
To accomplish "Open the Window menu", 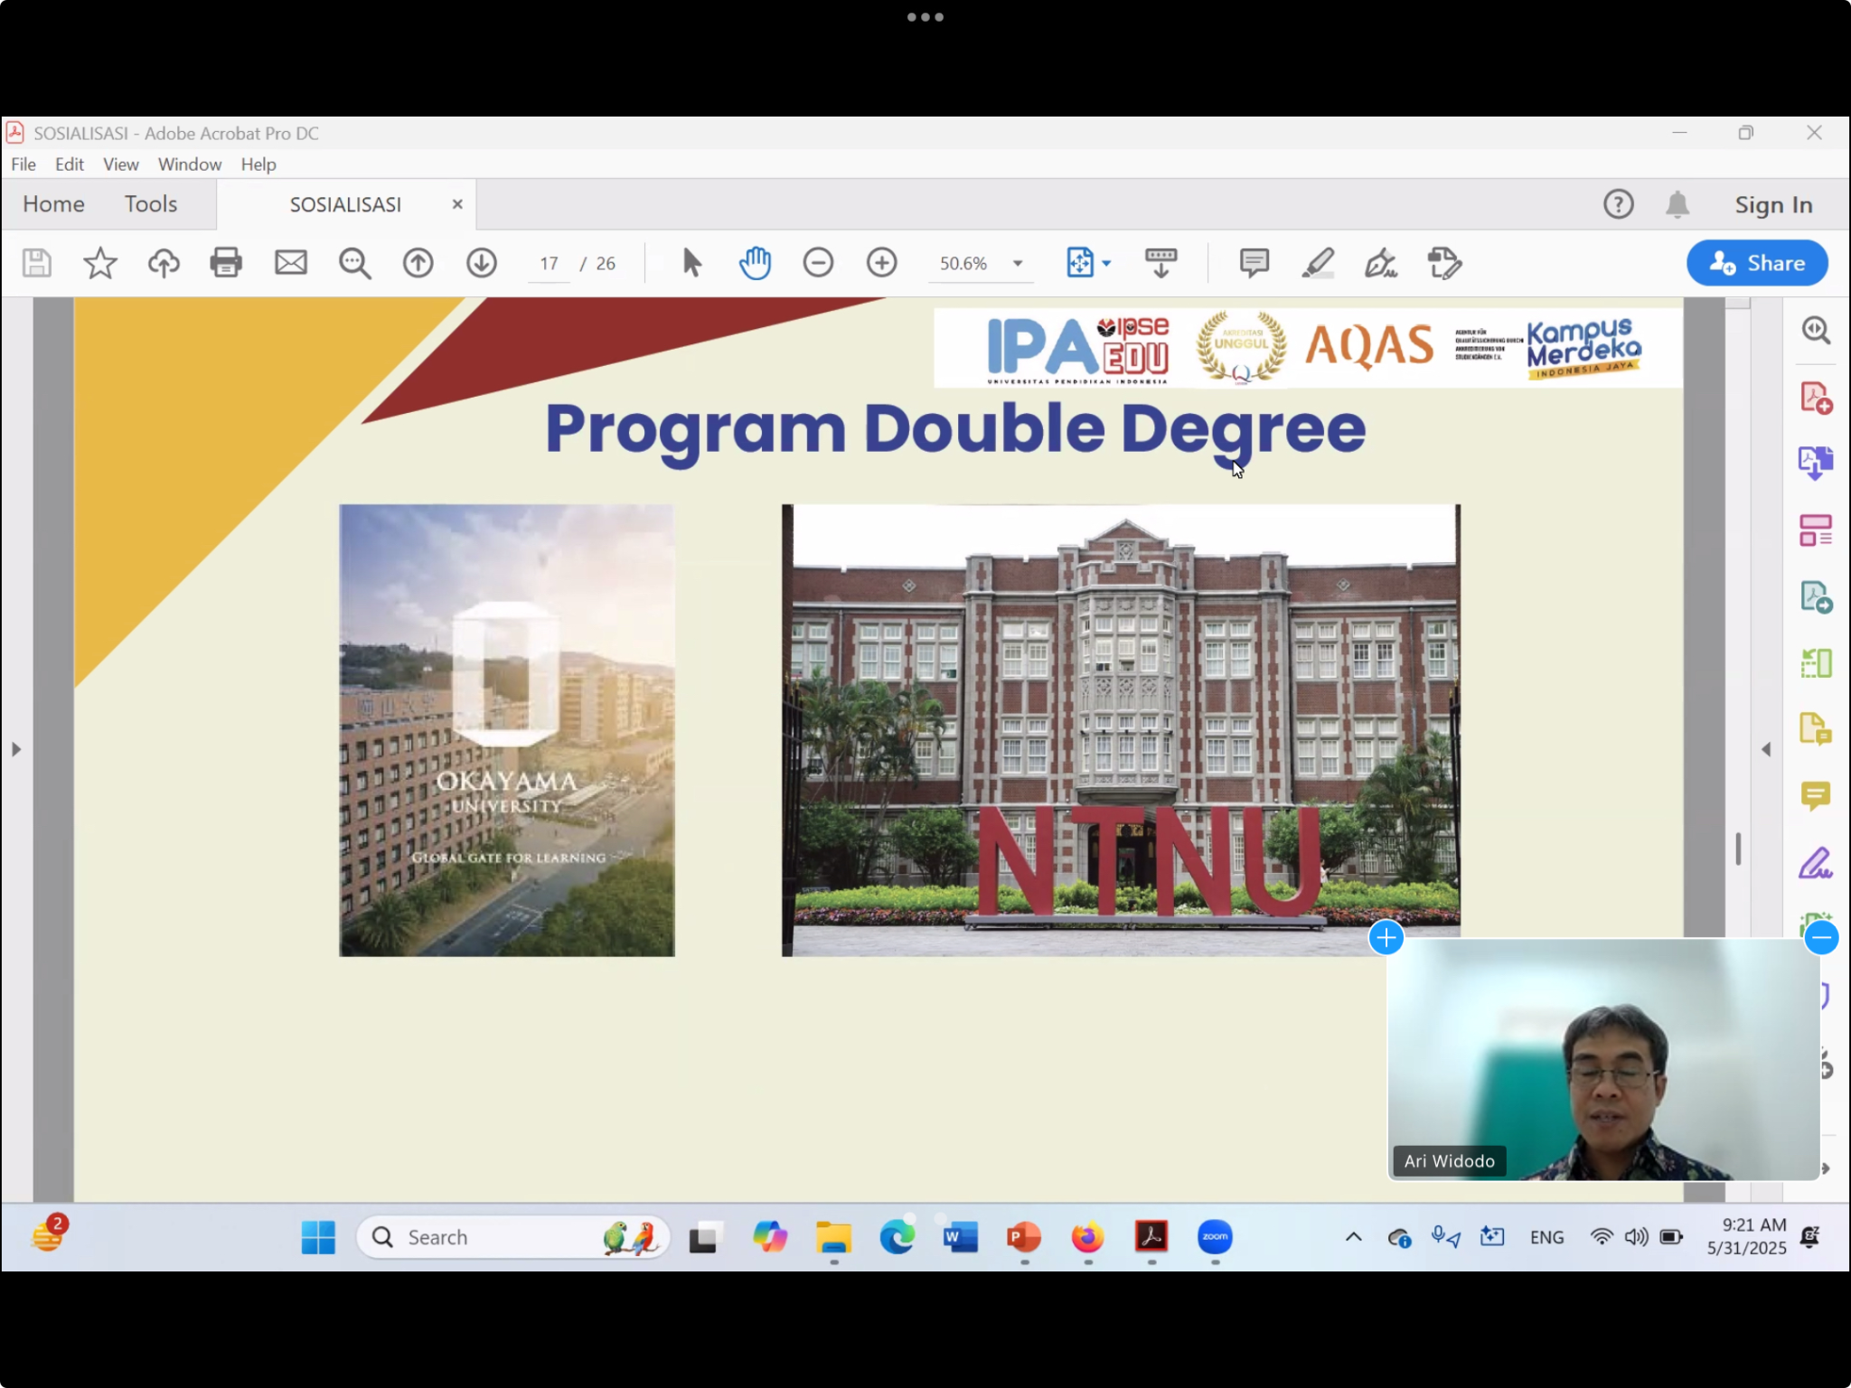I will click(x=190, y=164).
